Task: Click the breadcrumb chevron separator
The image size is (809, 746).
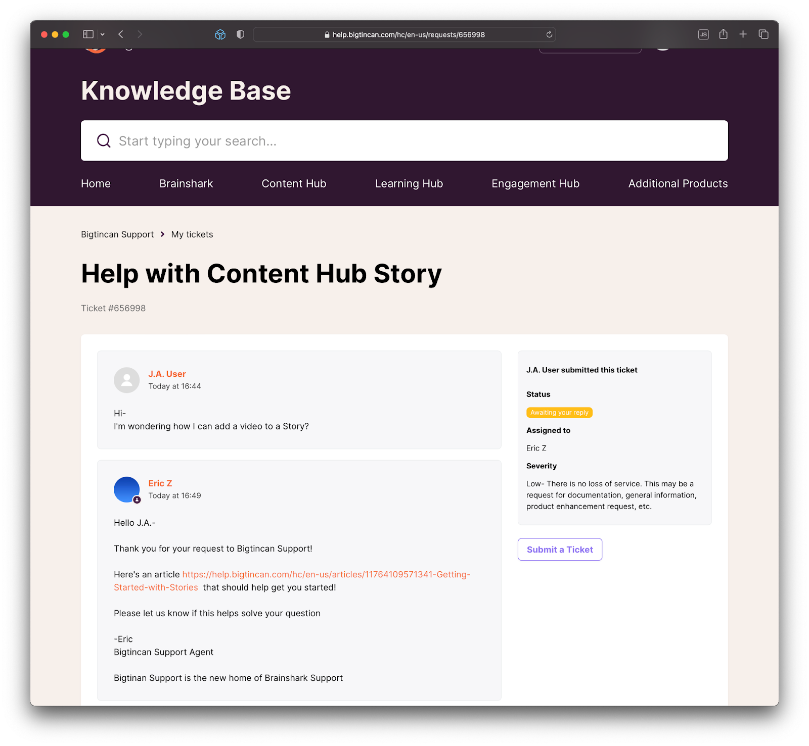Action: tap(162, 234)
